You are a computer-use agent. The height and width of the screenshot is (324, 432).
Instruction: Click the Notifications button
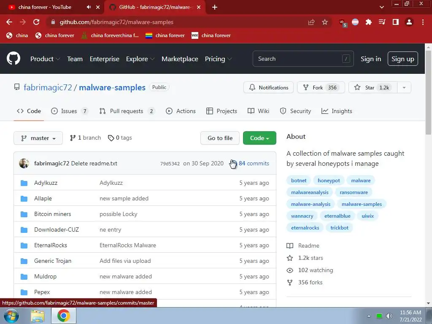click(268, 88)
